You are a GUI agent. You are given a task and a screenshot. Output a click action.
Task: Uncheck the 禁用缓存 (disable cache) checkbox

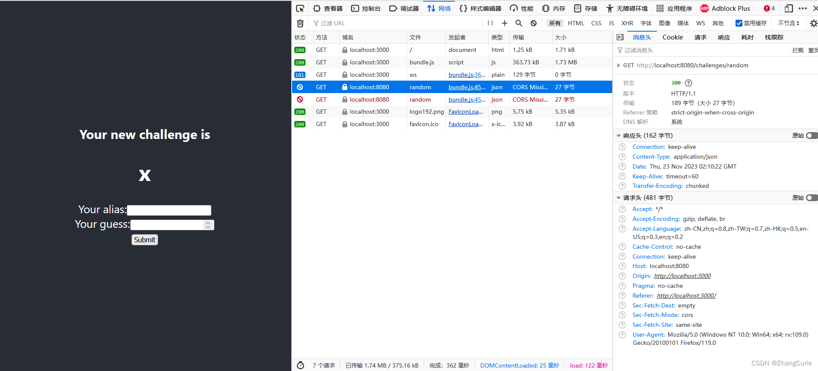(739, 23)
